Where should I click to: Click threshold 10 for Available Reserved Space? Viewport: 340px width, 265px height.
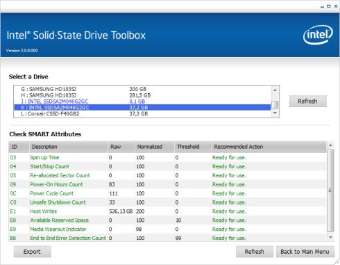(x=178, y=220)
